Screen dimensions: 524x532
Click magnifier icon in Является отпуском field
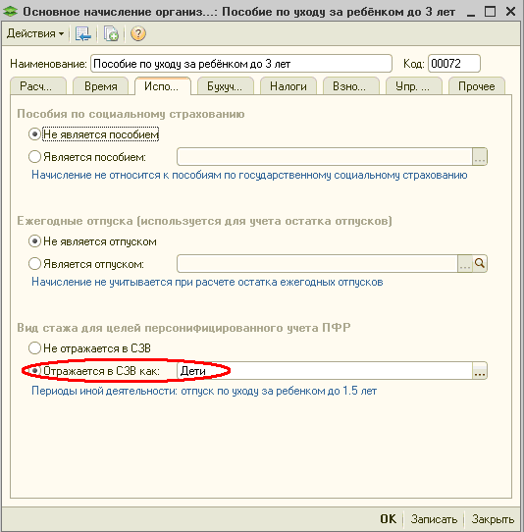480,264
